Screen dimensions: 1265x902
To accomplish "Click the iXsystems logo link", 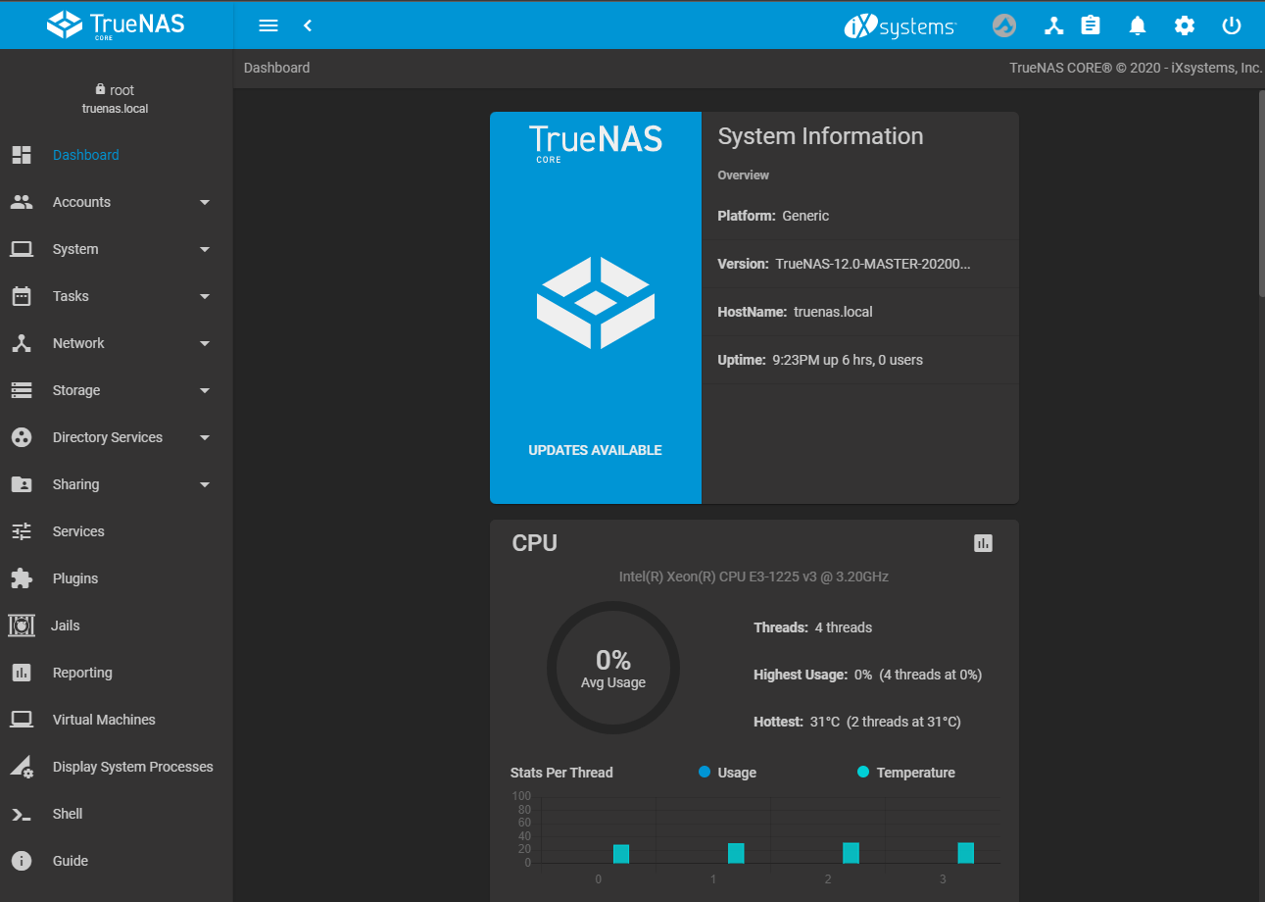I will [900, 26].
